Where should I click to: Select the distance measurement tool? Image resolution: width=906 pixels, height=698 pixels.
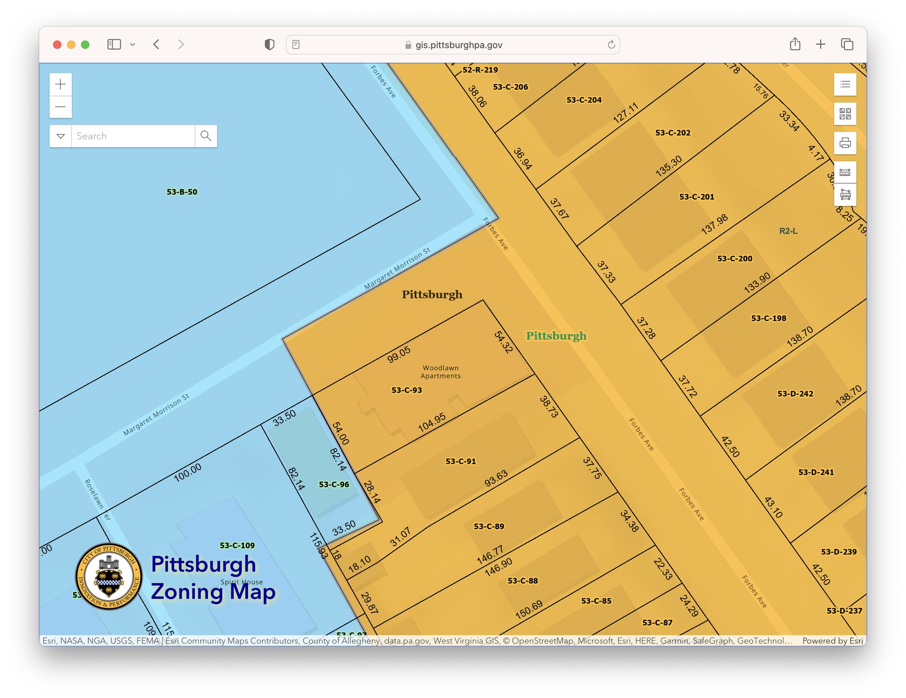(845, 172)
